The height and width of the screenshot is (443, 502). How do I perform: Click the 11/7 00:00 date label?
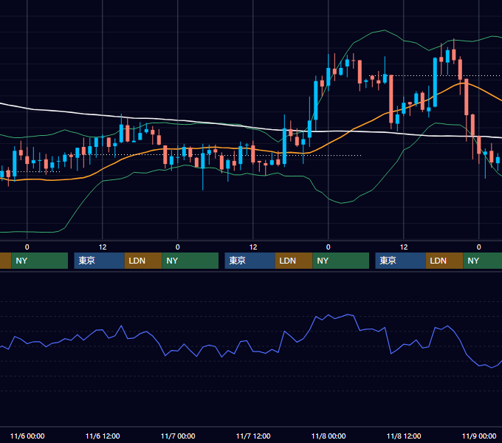pos(178,436)
